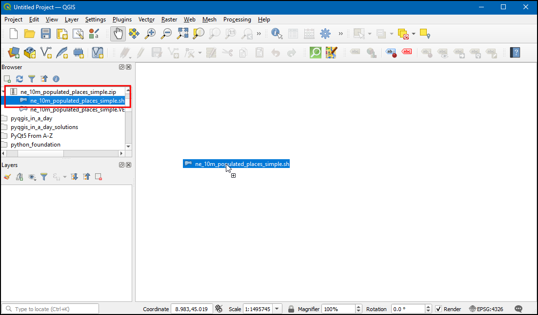Screen dimensions: 538x315
Task: Open the Vector menu
Action: pyautogui.click(x=146, y=19)
